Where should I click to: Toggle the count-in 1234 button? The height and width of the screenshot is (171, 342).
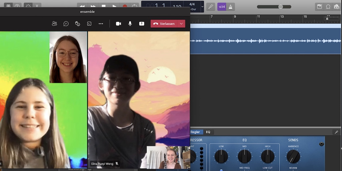tap(221, 7)
